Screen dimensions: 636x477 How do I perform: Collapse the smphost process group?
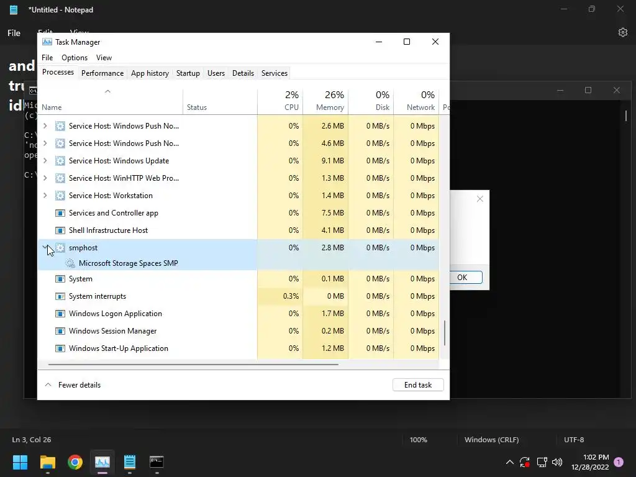45,247
